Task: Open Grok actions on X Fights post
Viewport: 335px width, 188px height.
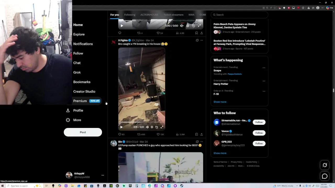Action: (197, 40)
